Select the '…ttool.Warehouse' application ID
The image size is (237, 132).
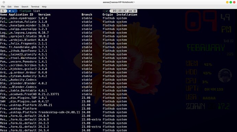click(x=23, y=58)
